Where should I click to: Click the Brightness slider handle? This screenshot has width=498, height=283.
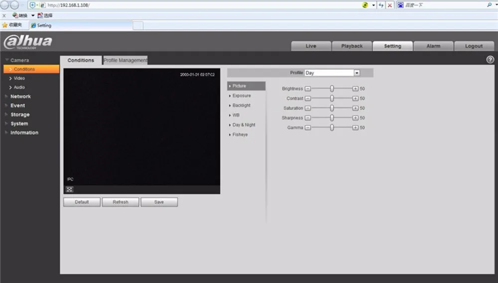pos(332,89)
